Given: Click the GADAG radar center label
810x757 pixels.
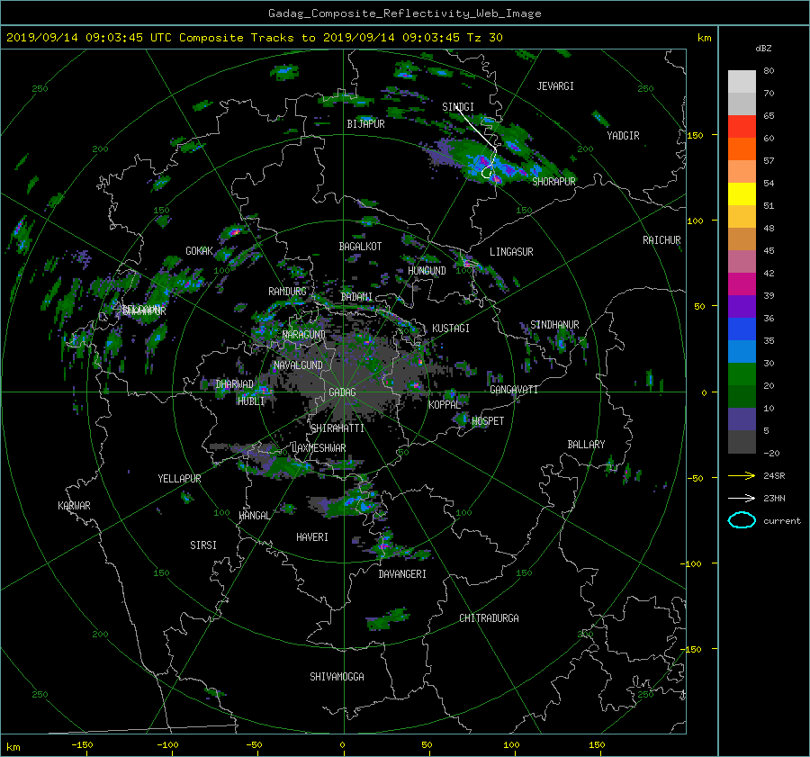Looking at the screenshot, I should [342, 392].
